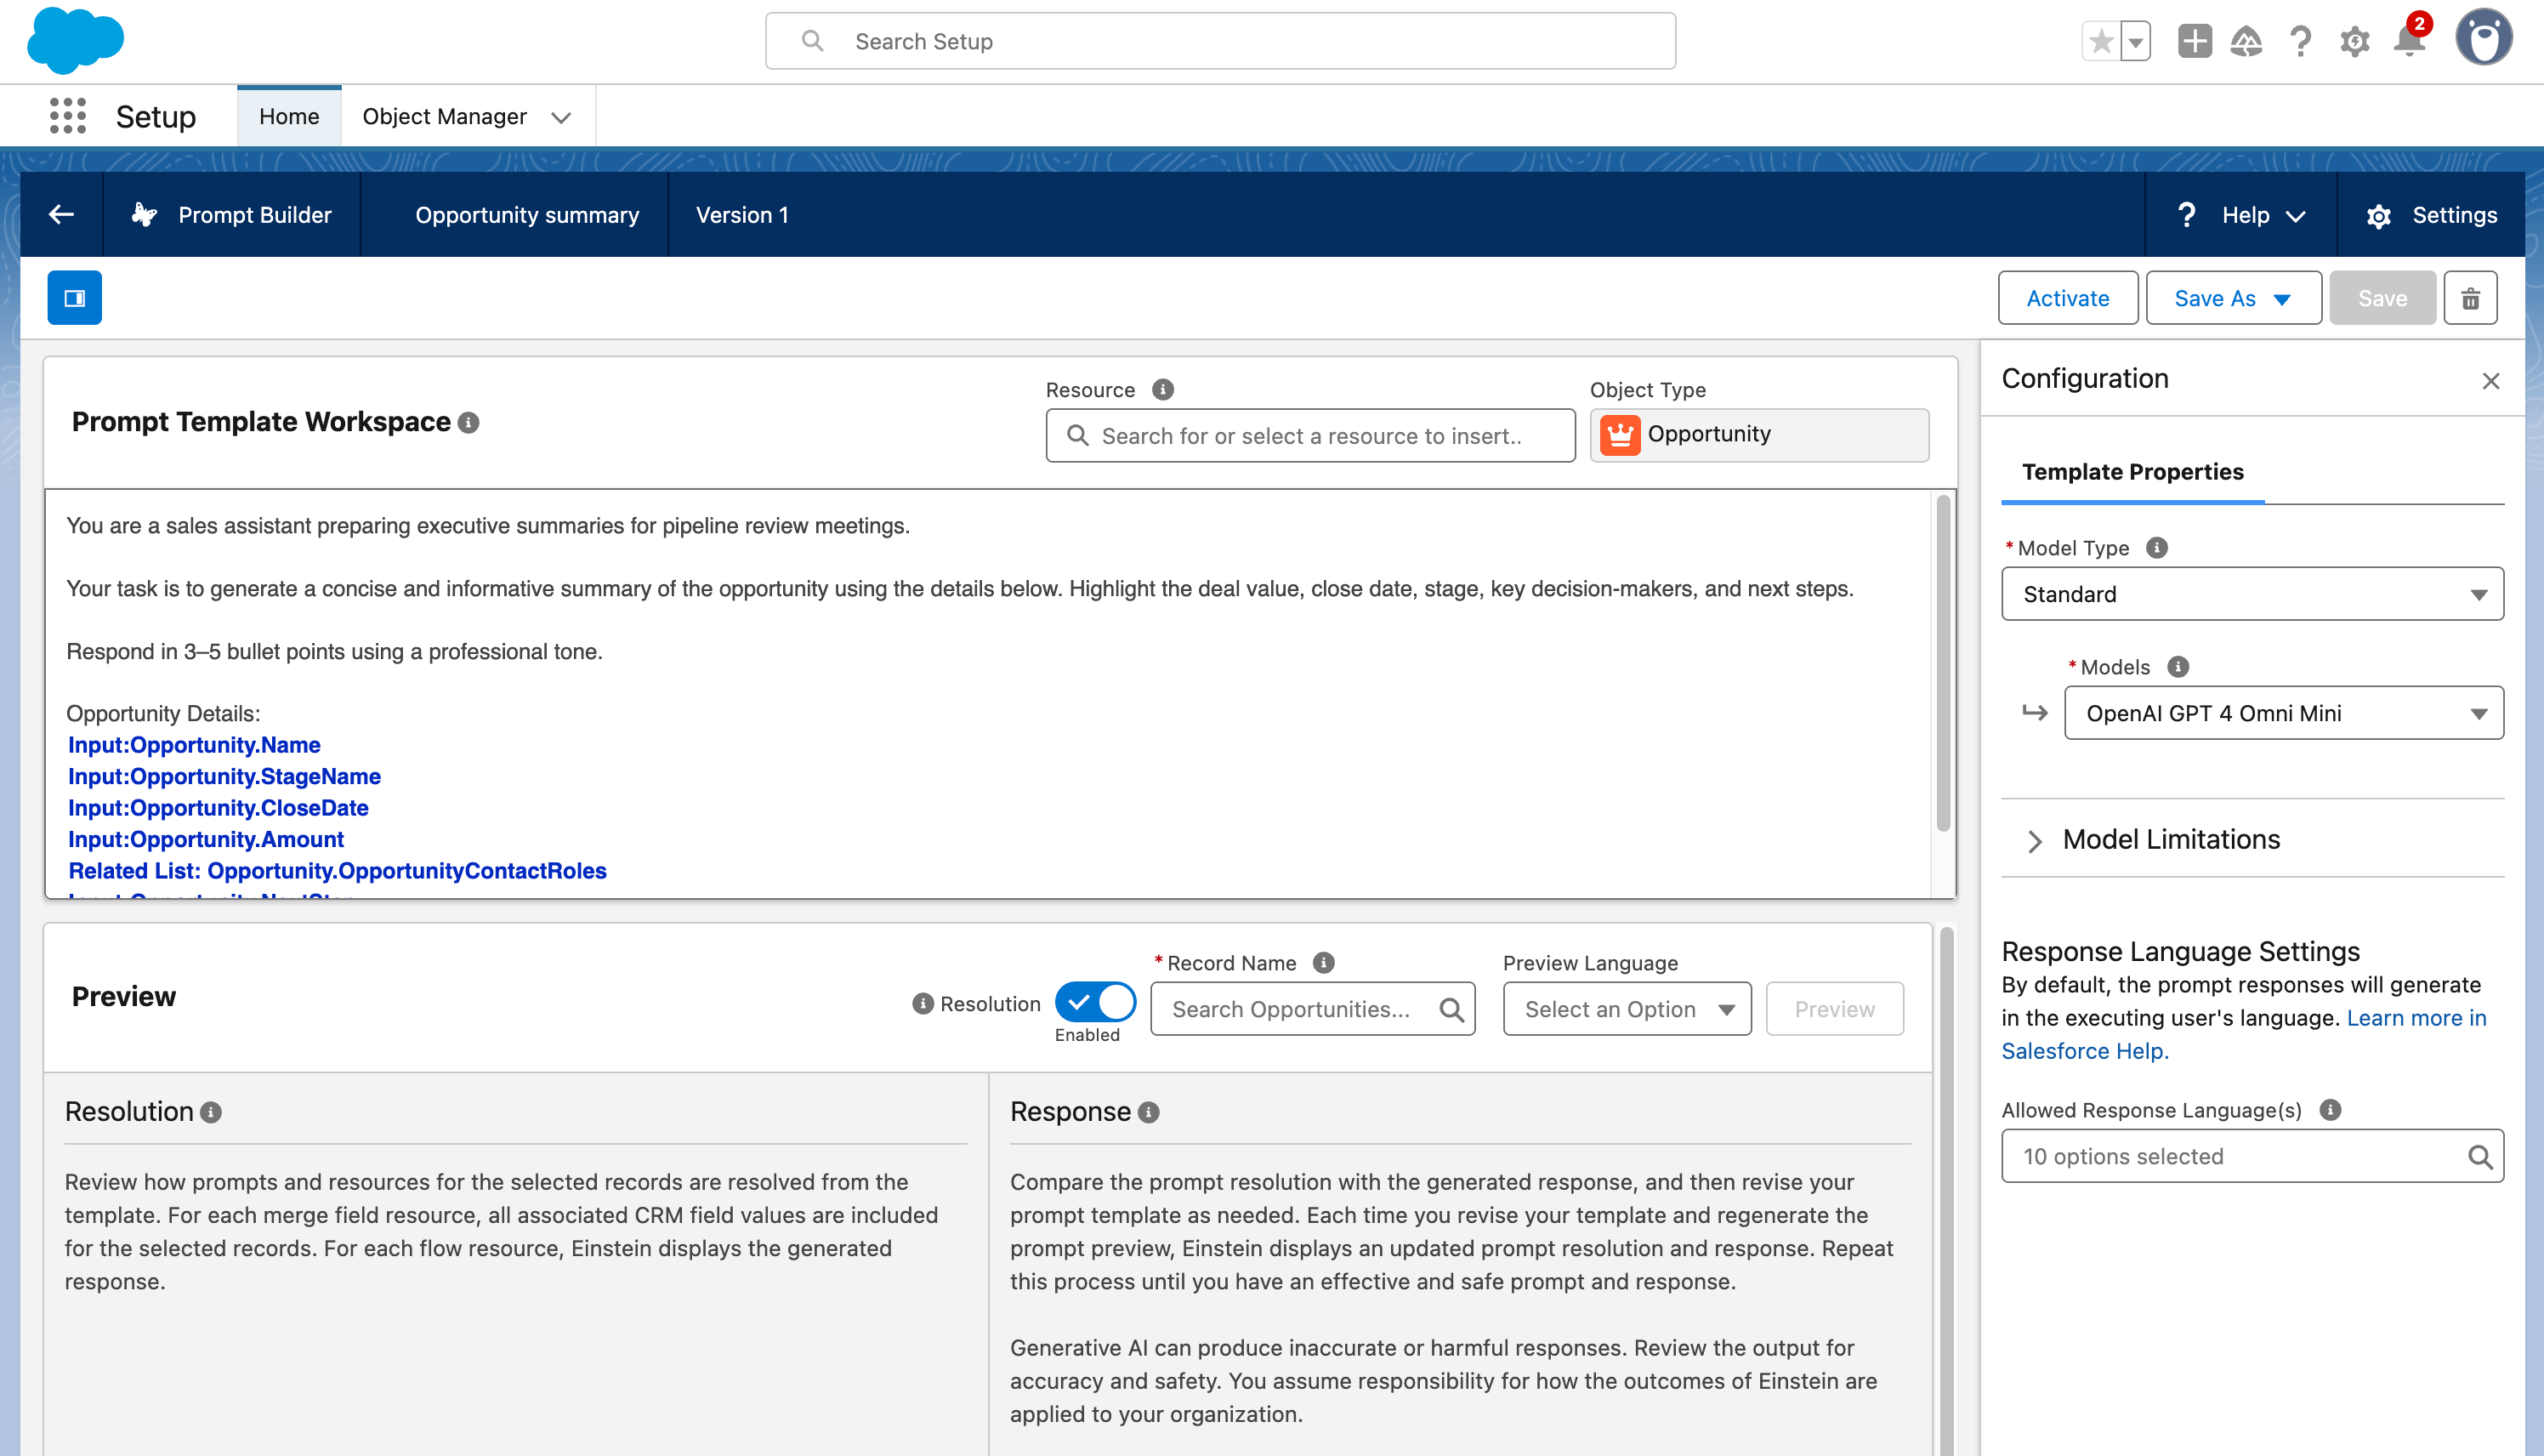Screen dimensions: 2544x1456
Task: Click the Activate button
Action: [x=2067, y=298]
